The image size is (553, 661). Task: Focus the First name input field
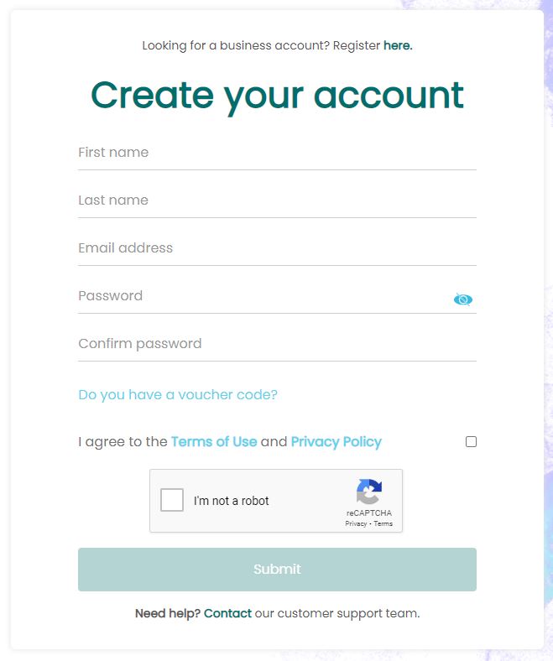tap(277, 153)
